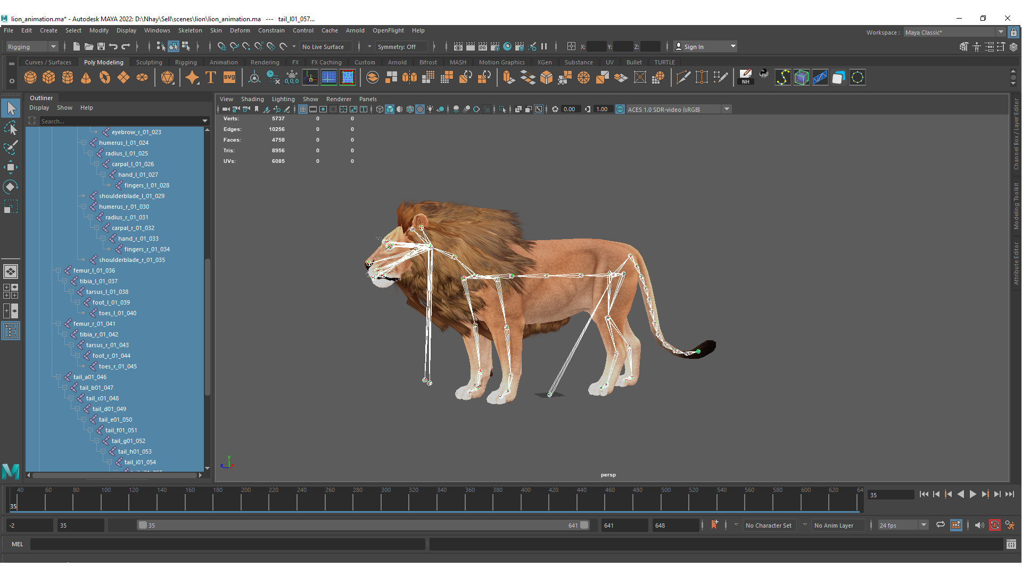The width and height of the screenshot is (1022, 575).
Task: Activate the Select tool in the toolbox
Action: tap(11, 108)
